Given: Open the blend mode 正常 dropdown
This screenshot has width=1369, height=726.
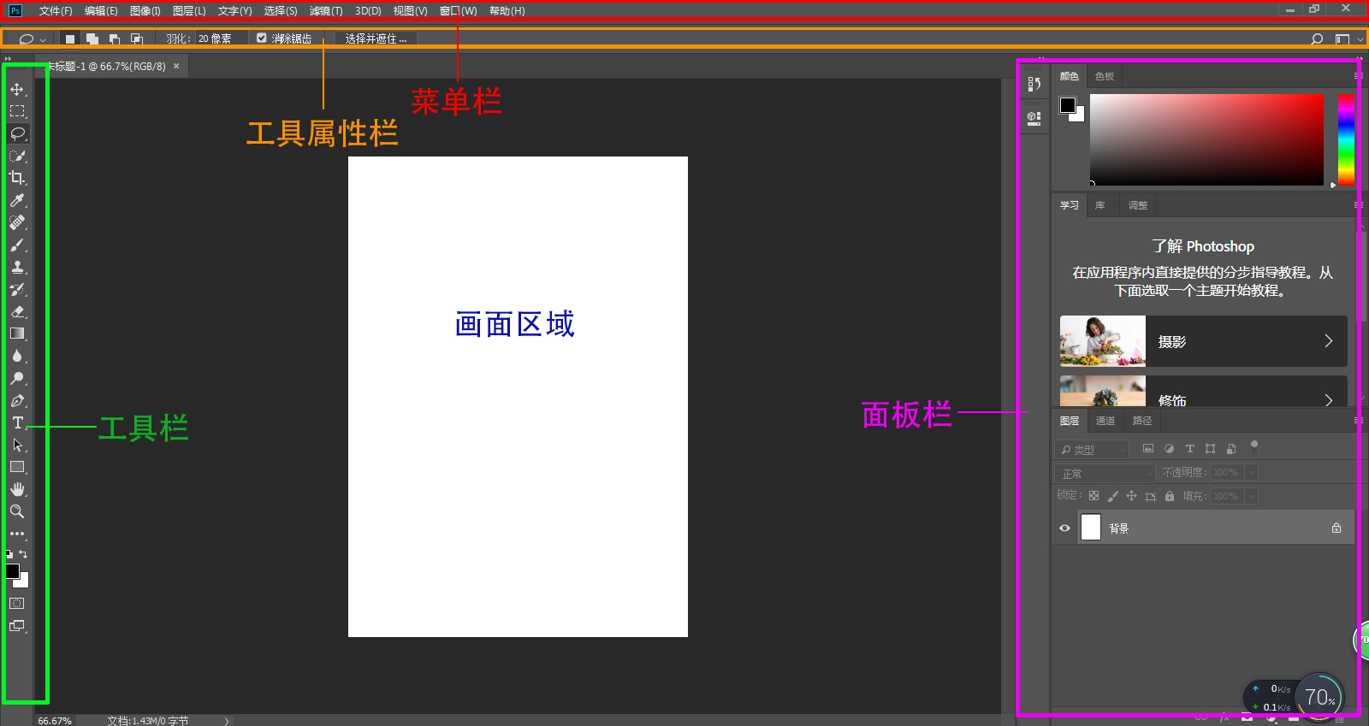Looking at the screenshot, I should (x=1105, y=473).
